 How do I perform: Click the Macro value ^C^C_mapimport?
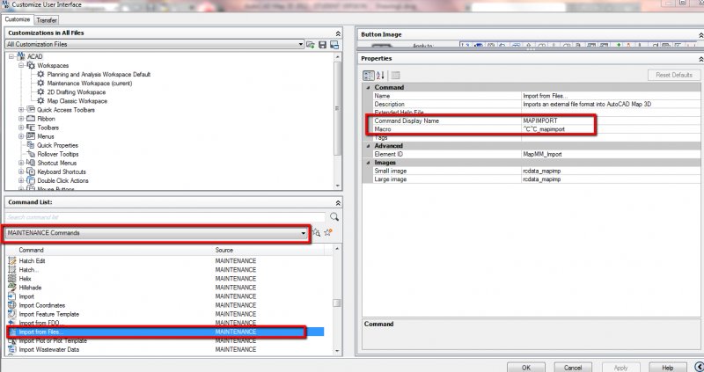(544, 129)
